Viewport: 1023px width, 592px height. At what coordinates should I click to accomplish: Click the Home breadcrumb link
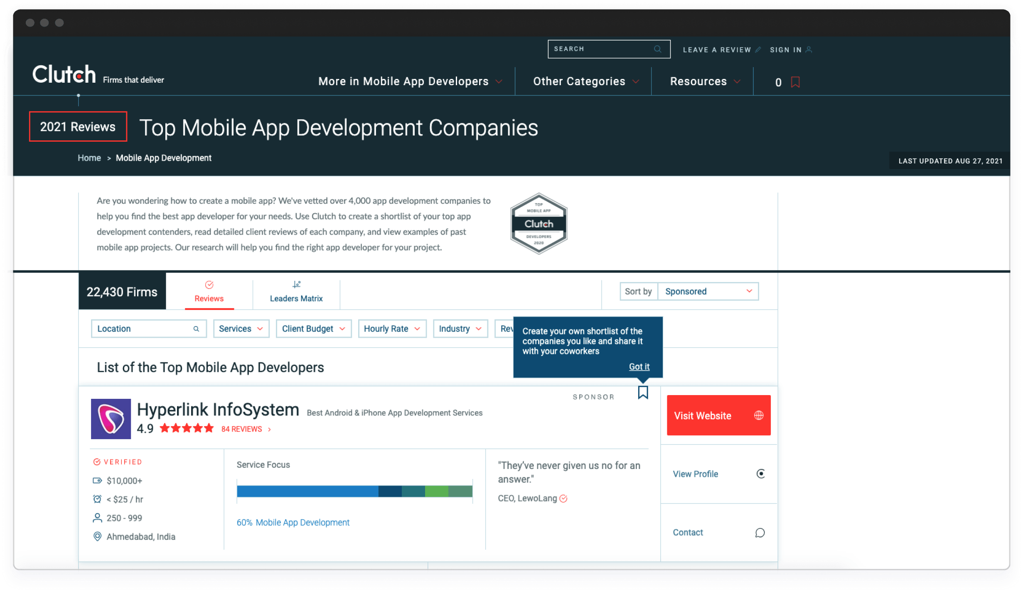coord(89,158)
